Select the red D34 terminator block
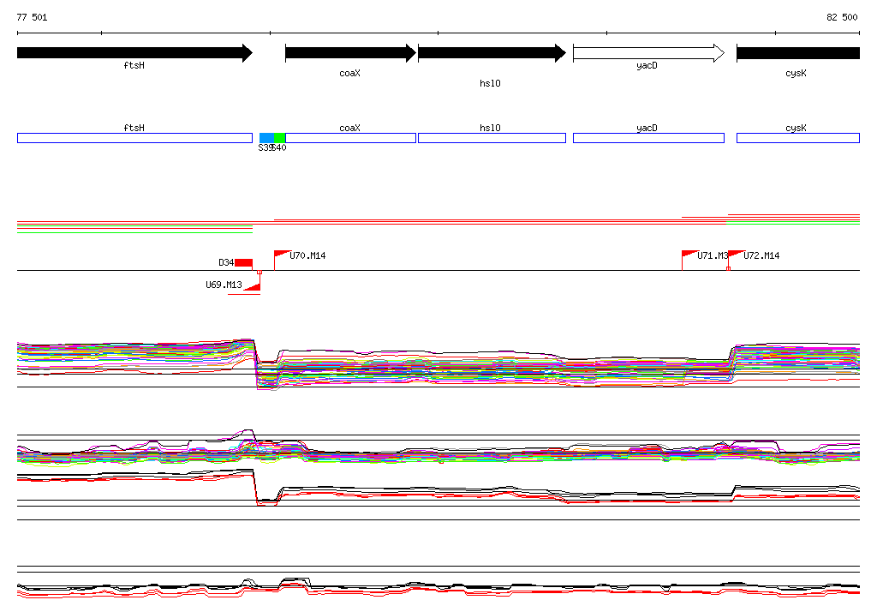Viewport: 877px width, 612px height. [244, 262]
